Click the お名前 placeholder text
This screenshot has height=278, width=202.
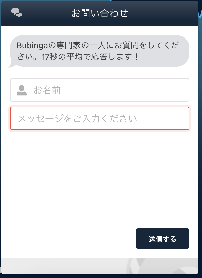(47, 90)
